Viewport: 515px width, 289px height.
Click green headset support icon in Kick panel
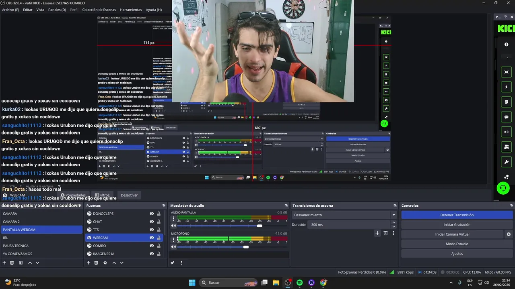[x=503, y=188]
